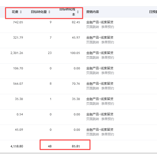
Task: Click 页面跳转 in the 2,301.26 row
Action: coord(93,58)
